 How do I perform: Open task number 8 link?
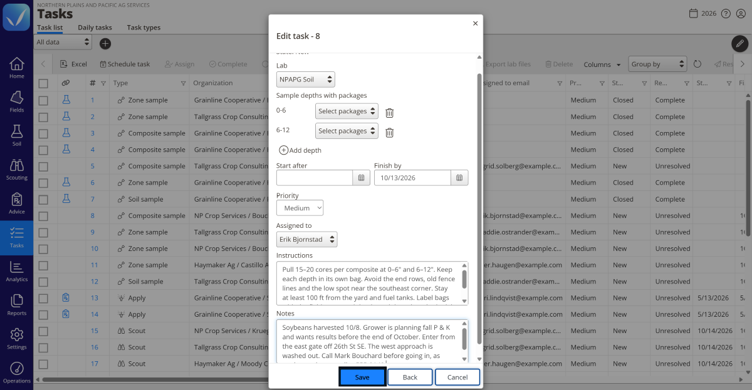tap(93, 216)
